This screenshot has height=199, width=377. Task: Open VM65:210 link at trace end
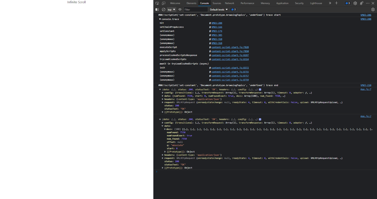tap(366, 85)
